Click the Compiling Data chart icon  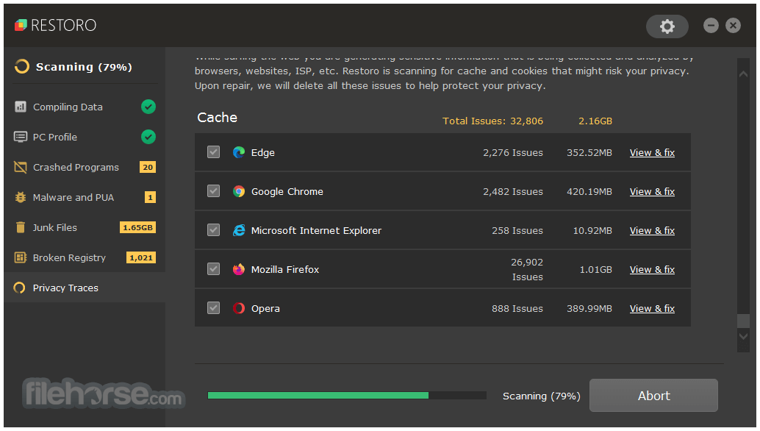coord(21,107)
